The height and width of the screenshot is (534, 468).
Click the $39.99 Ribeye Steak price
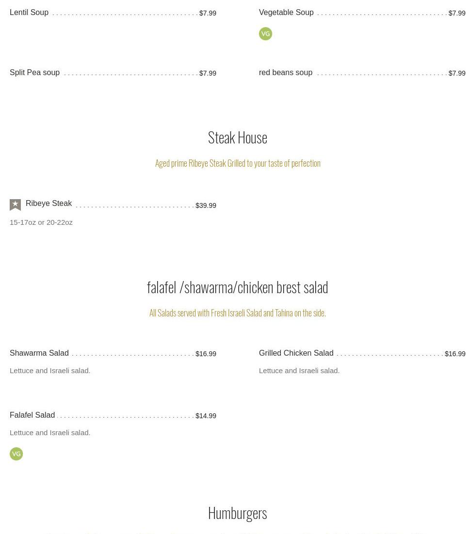[206, 205]
